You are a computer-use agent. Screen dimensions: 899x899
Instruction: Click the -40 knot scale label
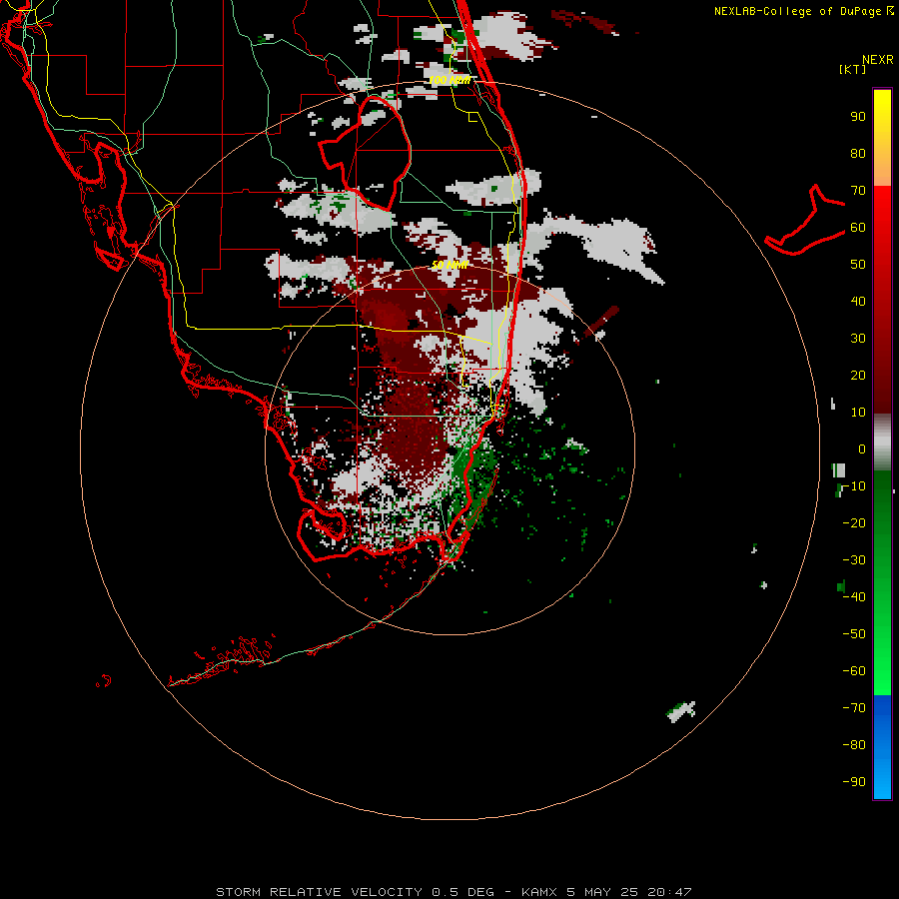[854, 597]
